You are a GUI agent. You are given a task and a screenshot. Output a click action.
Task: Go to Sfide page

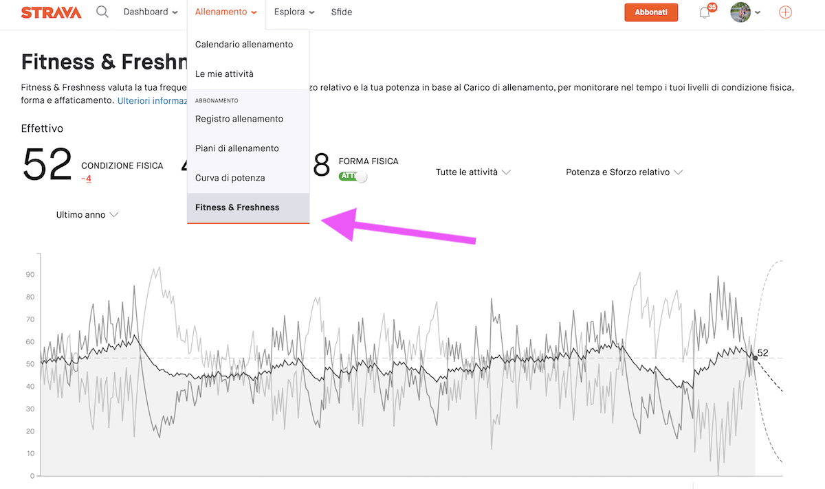tap(342, 12)
